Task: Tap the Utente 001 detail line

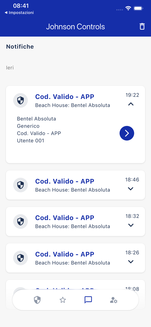Action: tap(31, 141)
